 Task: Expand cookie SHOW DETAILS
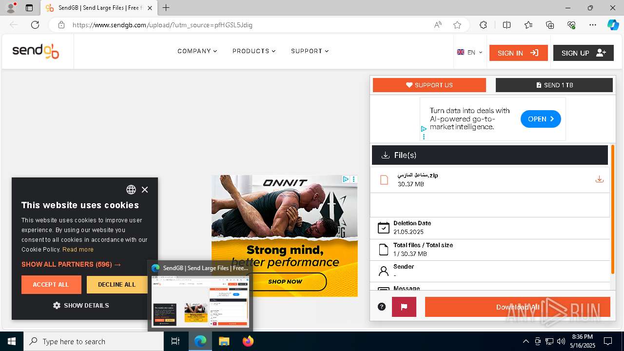[x=81, y=306]
